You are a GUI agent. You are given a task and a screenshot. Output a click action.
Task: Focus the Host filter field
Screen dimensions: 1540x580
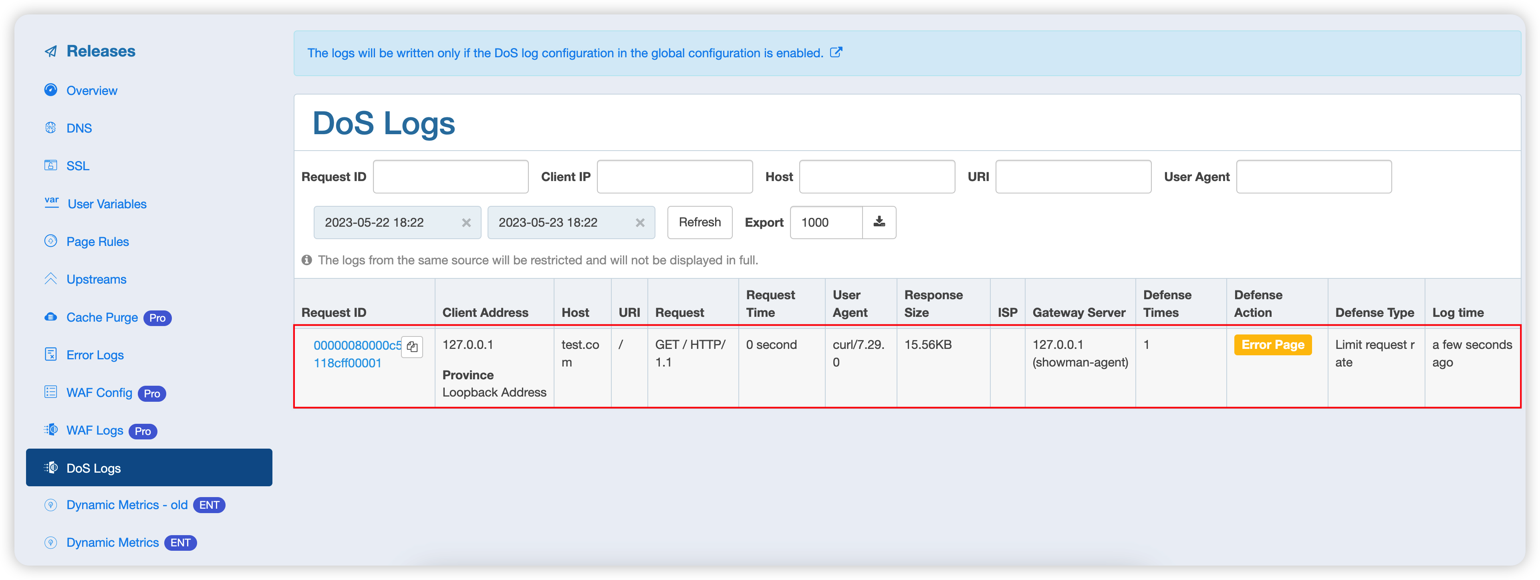coord(877,176)
